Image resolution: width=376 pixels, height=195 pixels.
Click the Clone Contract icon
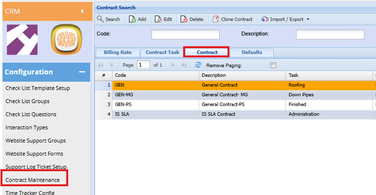[216, 19]
